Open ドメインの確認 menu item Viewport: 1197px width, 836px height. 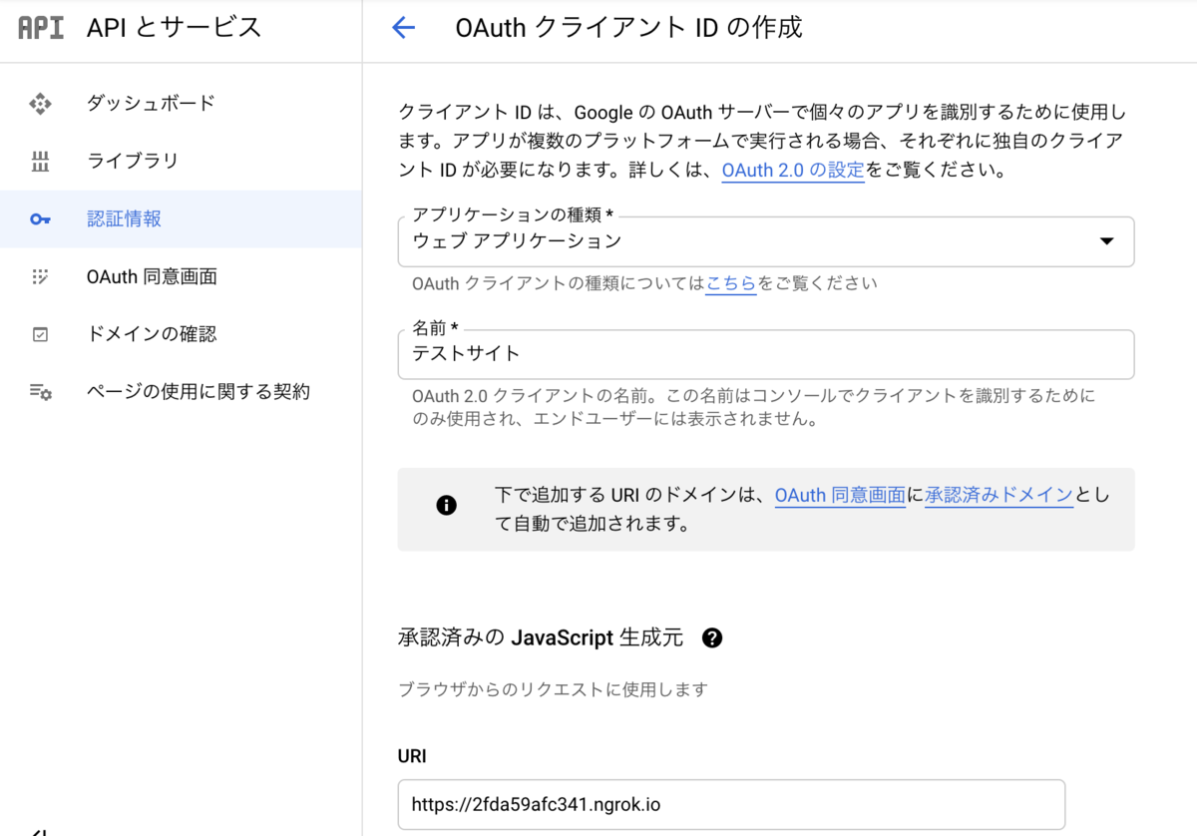pyautogui.click(x=152, y=334)
